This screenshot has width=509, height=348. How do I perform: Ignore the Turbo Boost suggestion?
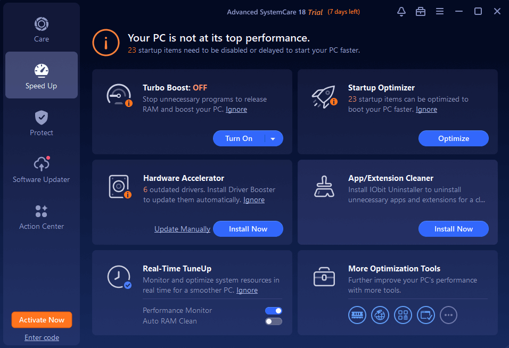point(236,109)
